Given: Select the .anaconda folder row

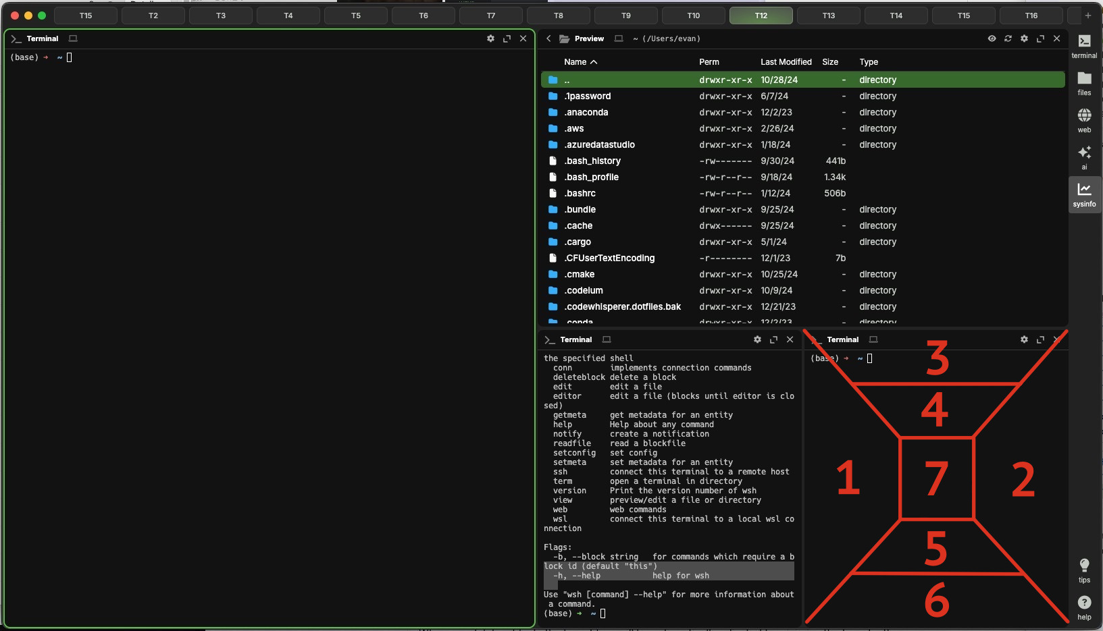Looking at the screenshot, I should pos(803,112).
